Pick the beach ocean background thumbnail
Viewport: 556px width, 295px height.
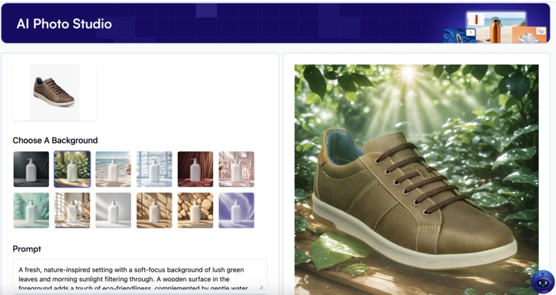[113, 169]
